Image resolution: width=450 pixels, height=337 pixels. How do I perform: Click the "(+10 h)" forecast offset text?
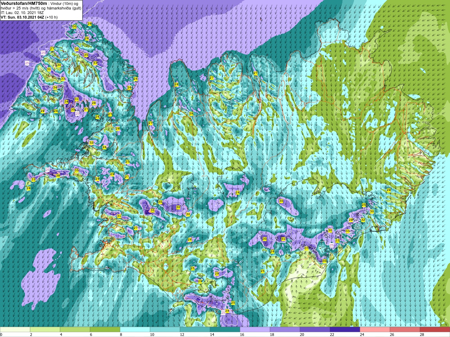[52, 17]
